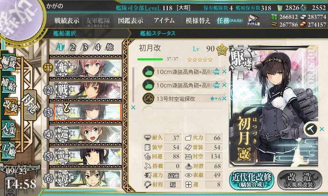
Task: Select the empty fourth equipment slot
Action: pos(182,111)
